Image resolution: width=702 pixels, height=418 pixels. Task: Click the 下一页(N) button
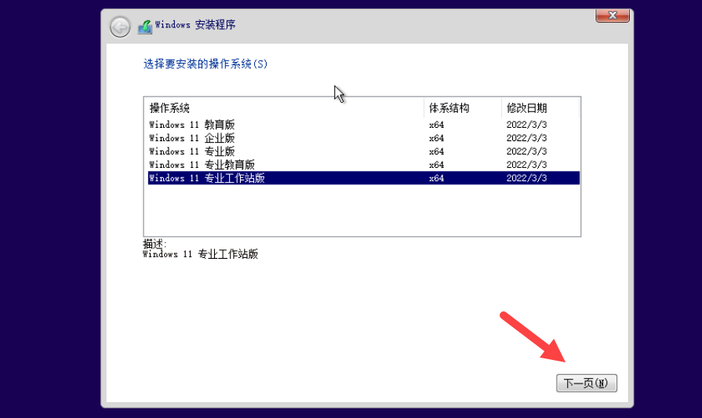pos(587,383)
